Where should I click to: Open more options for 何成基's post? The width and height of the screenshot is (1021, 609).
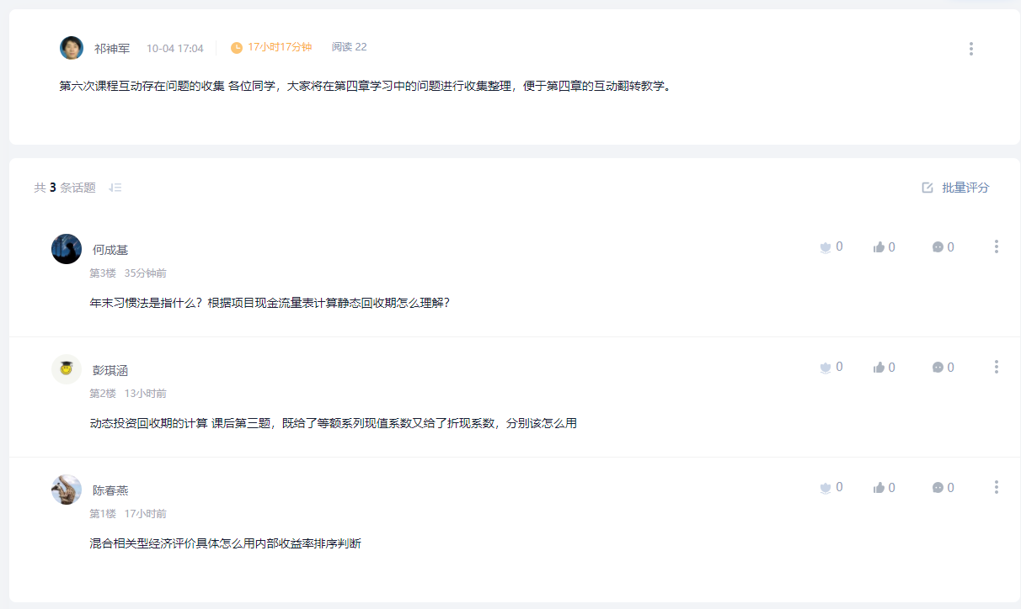click(x=996, y=246)
